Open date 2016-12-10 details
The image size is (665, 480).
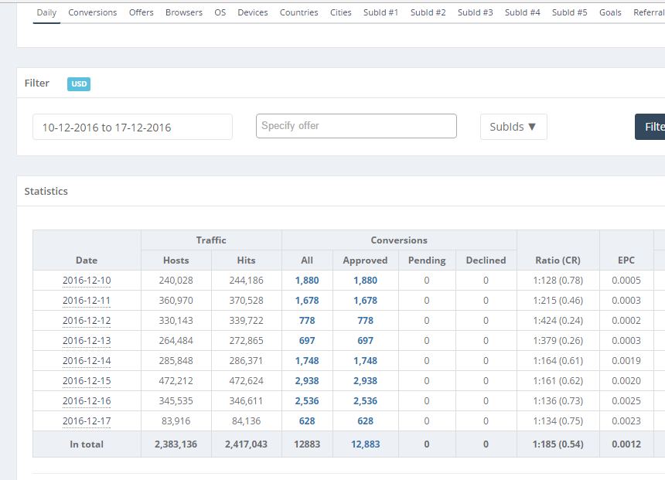coord(87,281)
